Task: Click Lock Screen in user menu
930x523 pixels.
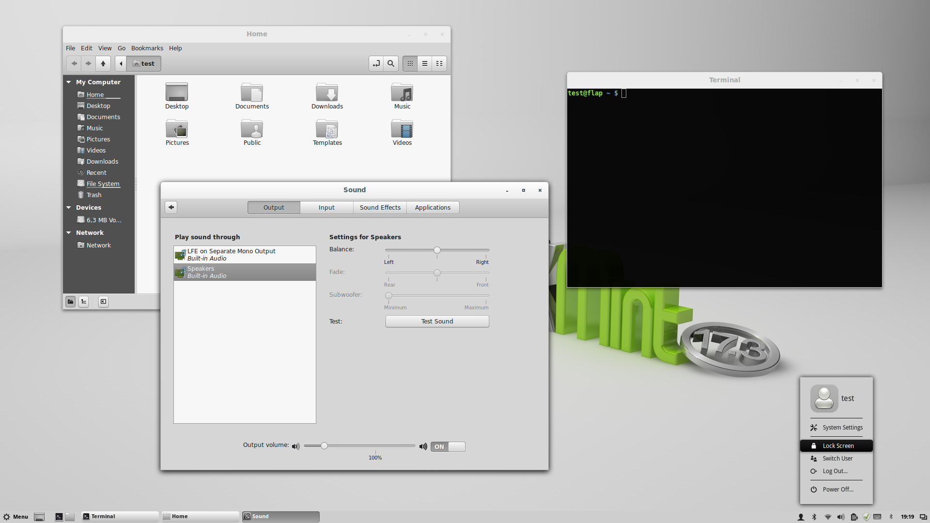Action: (x=837, y=446)
